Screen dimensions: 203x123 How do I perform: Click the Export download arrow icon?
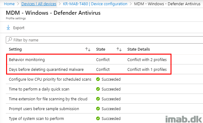click(x=8, y=28)
